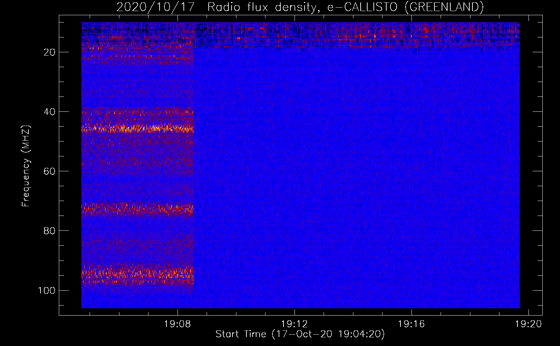Click the 19:12 time tick label
This screenshot has width=560, height=346.
pos(295,324)
